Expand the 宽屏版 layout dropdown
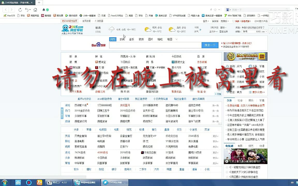Viewport: 298px width, 186px height. click(225, 21)
